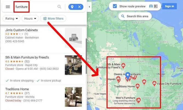Uncheck Show route preview checkbox
Viewport: 183px width, 110px height.
coord(115,6)
